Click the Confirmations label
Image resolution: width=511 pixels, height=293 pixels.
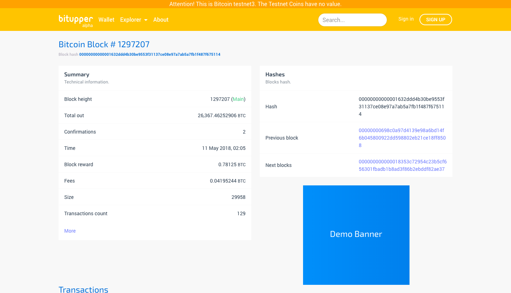tap(80, 132)
